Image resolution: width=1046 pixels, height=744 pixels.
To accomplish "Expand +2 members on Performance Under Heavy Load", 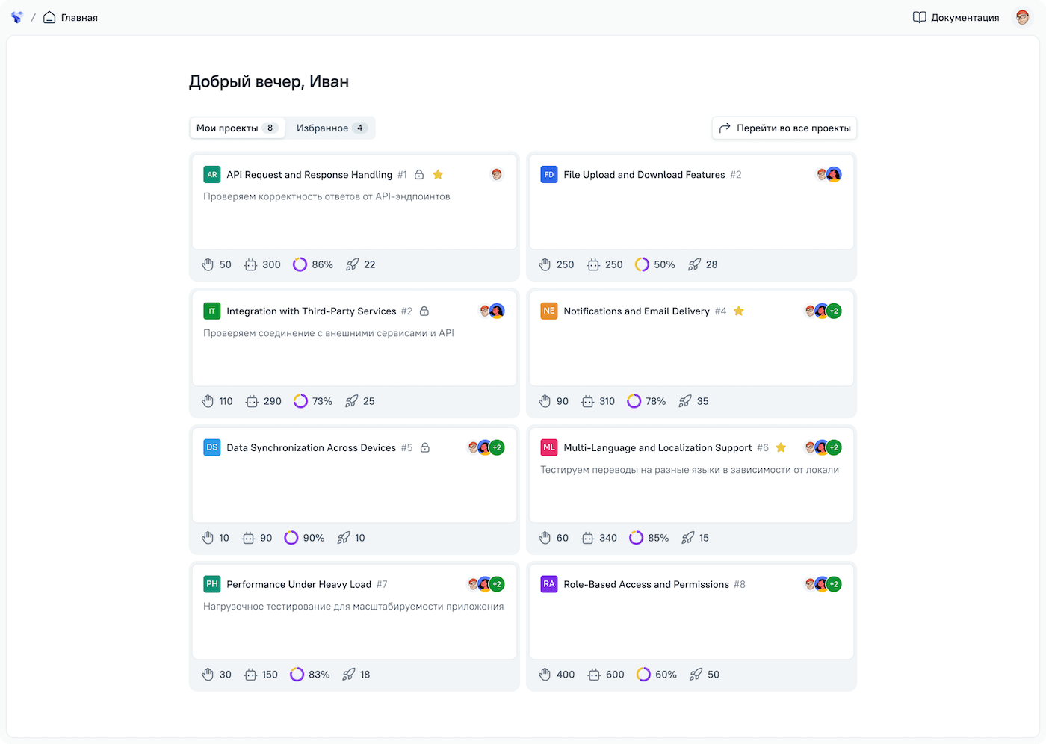I will 497,584.
